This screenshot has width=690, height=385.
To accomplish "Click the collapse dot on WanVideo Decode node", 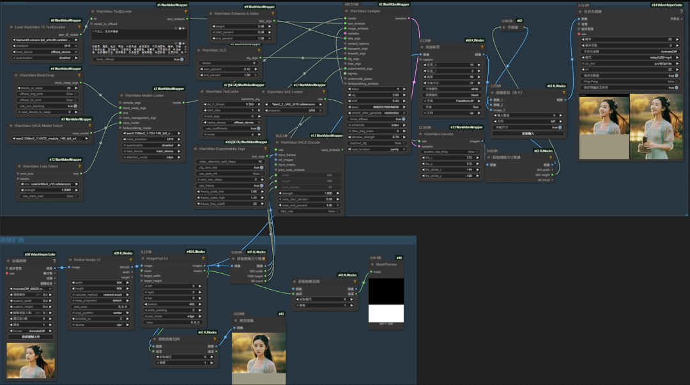I will point(421,134).
